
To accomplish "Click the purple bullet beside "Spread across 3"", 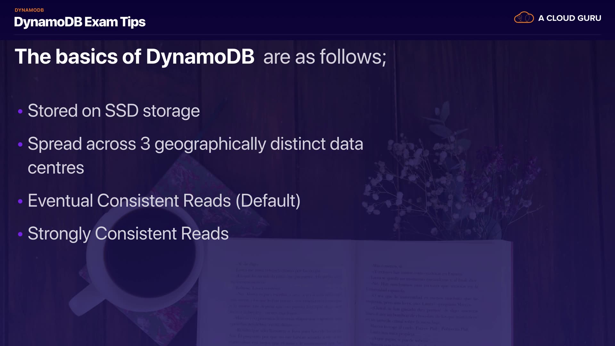I will pyautogui.click(x=20, y=144).
